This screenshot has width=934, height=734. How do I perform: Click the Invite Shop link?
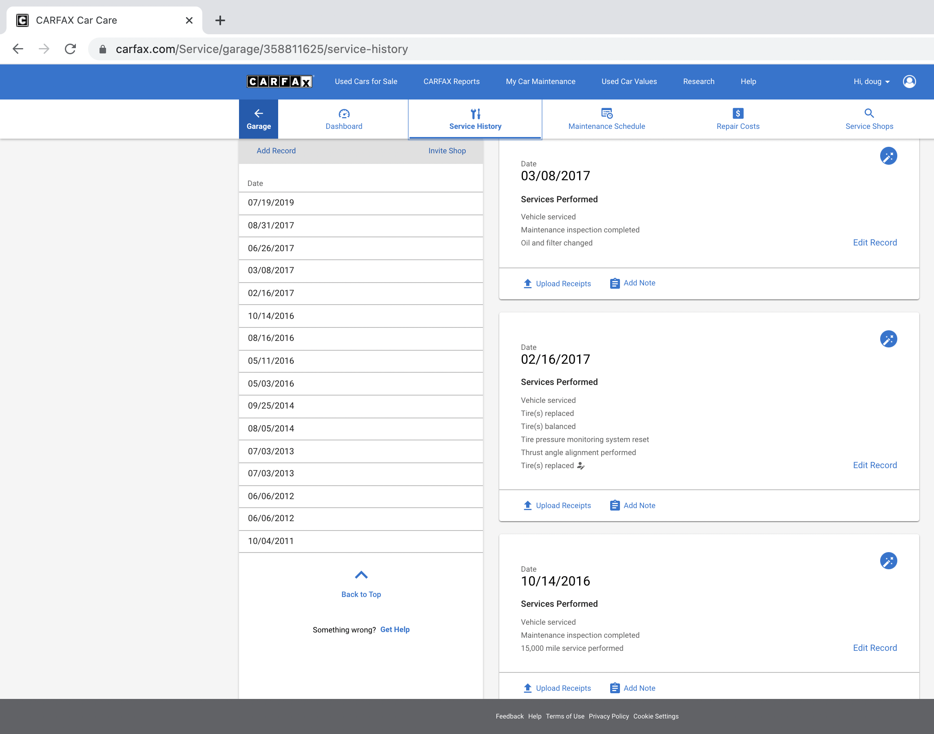(447, 151)
